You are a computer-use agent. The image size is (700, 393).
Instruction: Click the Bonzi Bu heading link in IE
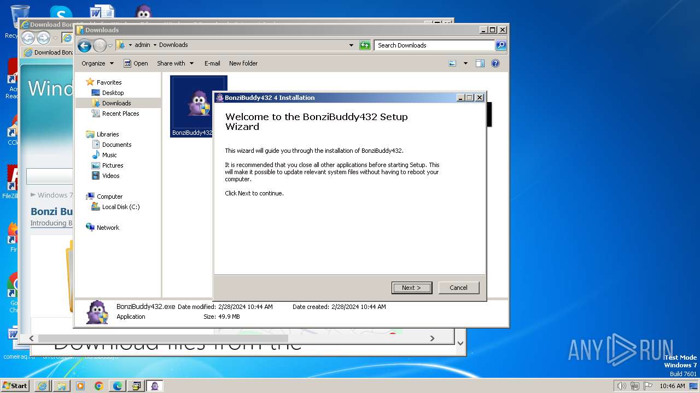(x=51, y=211)
